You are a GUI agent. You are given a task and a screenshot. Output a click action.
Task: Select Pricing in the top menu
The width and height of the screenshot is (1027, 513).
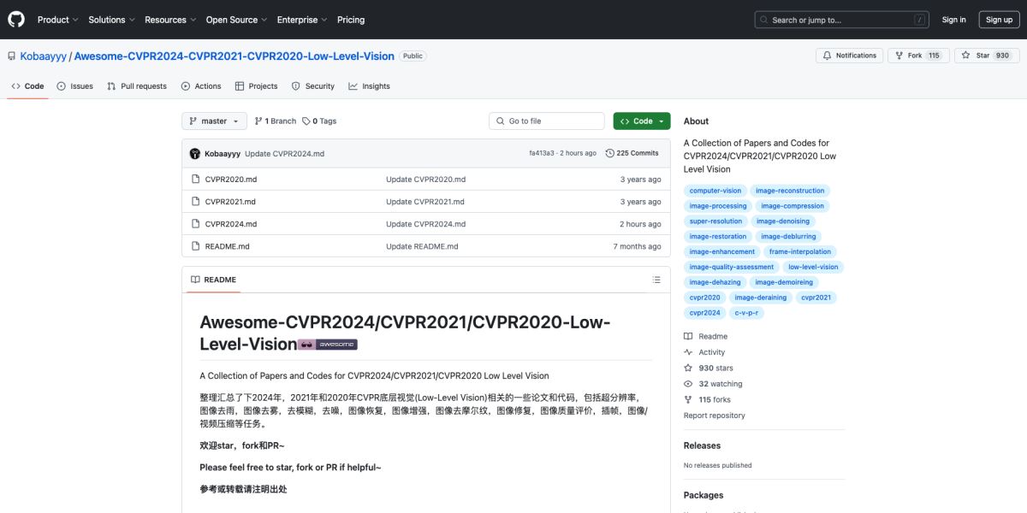(x=351, y=19)
